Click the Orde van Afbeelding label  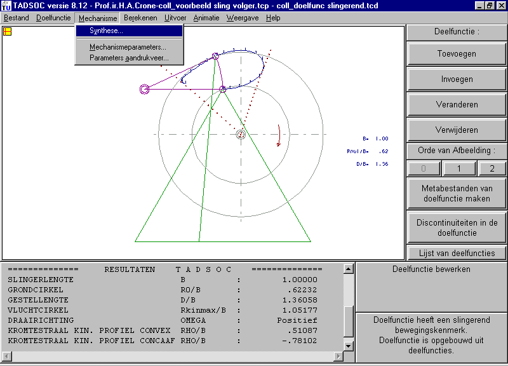point(457,151)
